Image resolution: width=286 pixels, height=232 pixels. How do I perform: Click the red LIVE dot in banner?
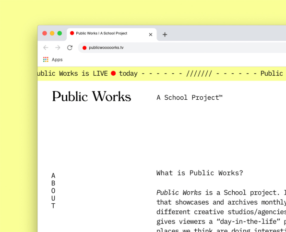[113, 73]
